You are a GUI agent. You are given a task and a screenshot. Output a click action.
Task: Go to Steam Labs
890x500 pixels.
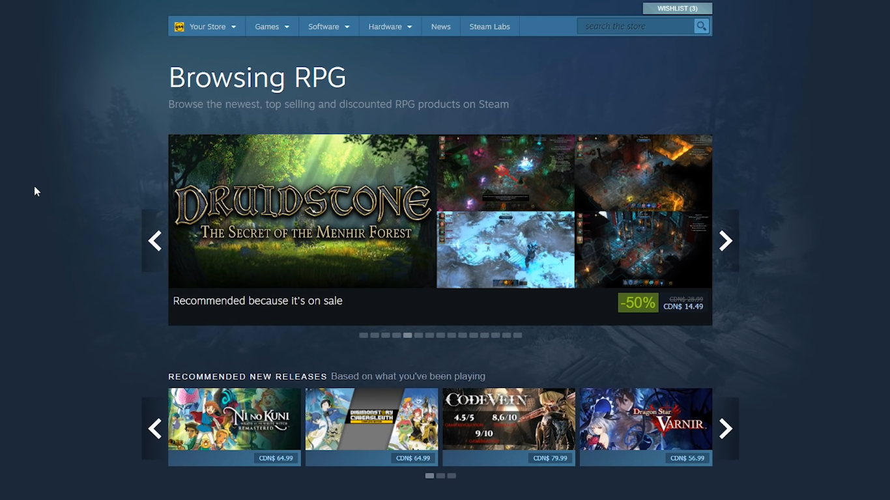[x=489, y=26]
